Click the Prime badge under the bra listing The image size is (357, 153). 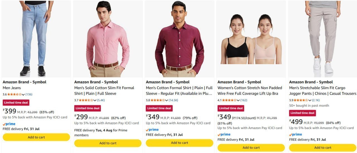pyautogui.click(x=224, y=135)
